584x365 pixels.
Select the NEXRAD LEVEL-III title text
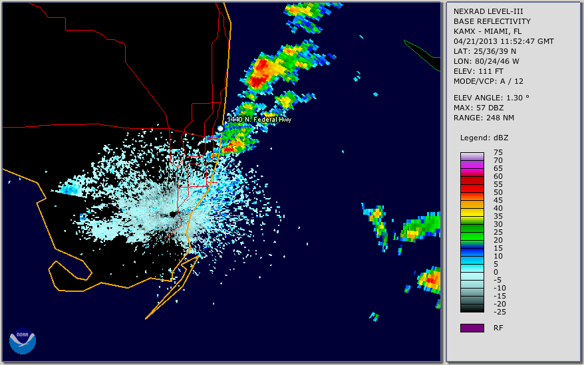pyautogui.click(x=488, y=11)
